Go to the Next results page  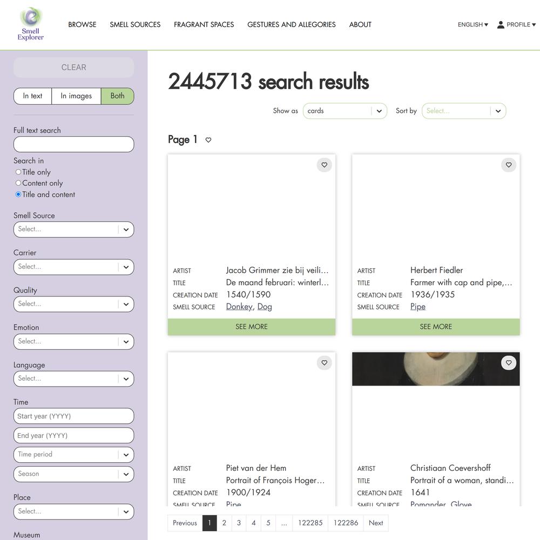pyautogui.click(x=376, y=523)
